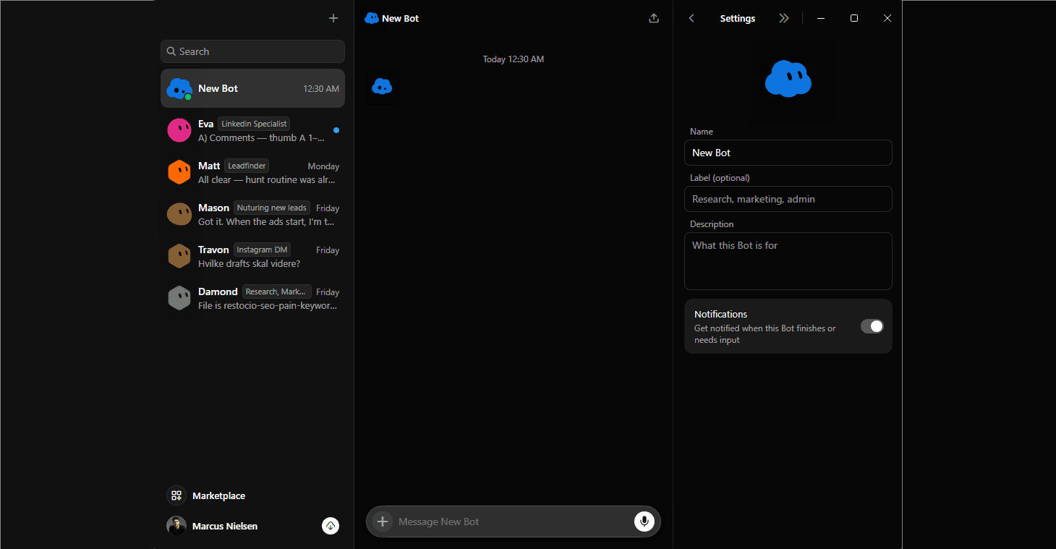Click the Instagram DM tag on Travon
1056x549 pixels.
(262, 250)
